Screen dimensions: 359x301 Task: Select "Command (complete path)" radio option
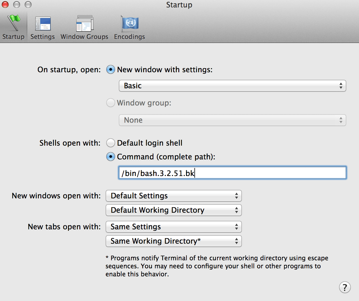click(111, 157)
